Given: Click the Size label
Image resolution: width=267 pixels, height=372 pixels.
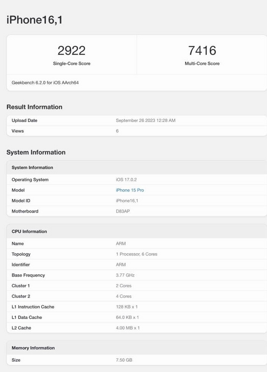Looking at the screenshot, I should [x=16, y=360].
